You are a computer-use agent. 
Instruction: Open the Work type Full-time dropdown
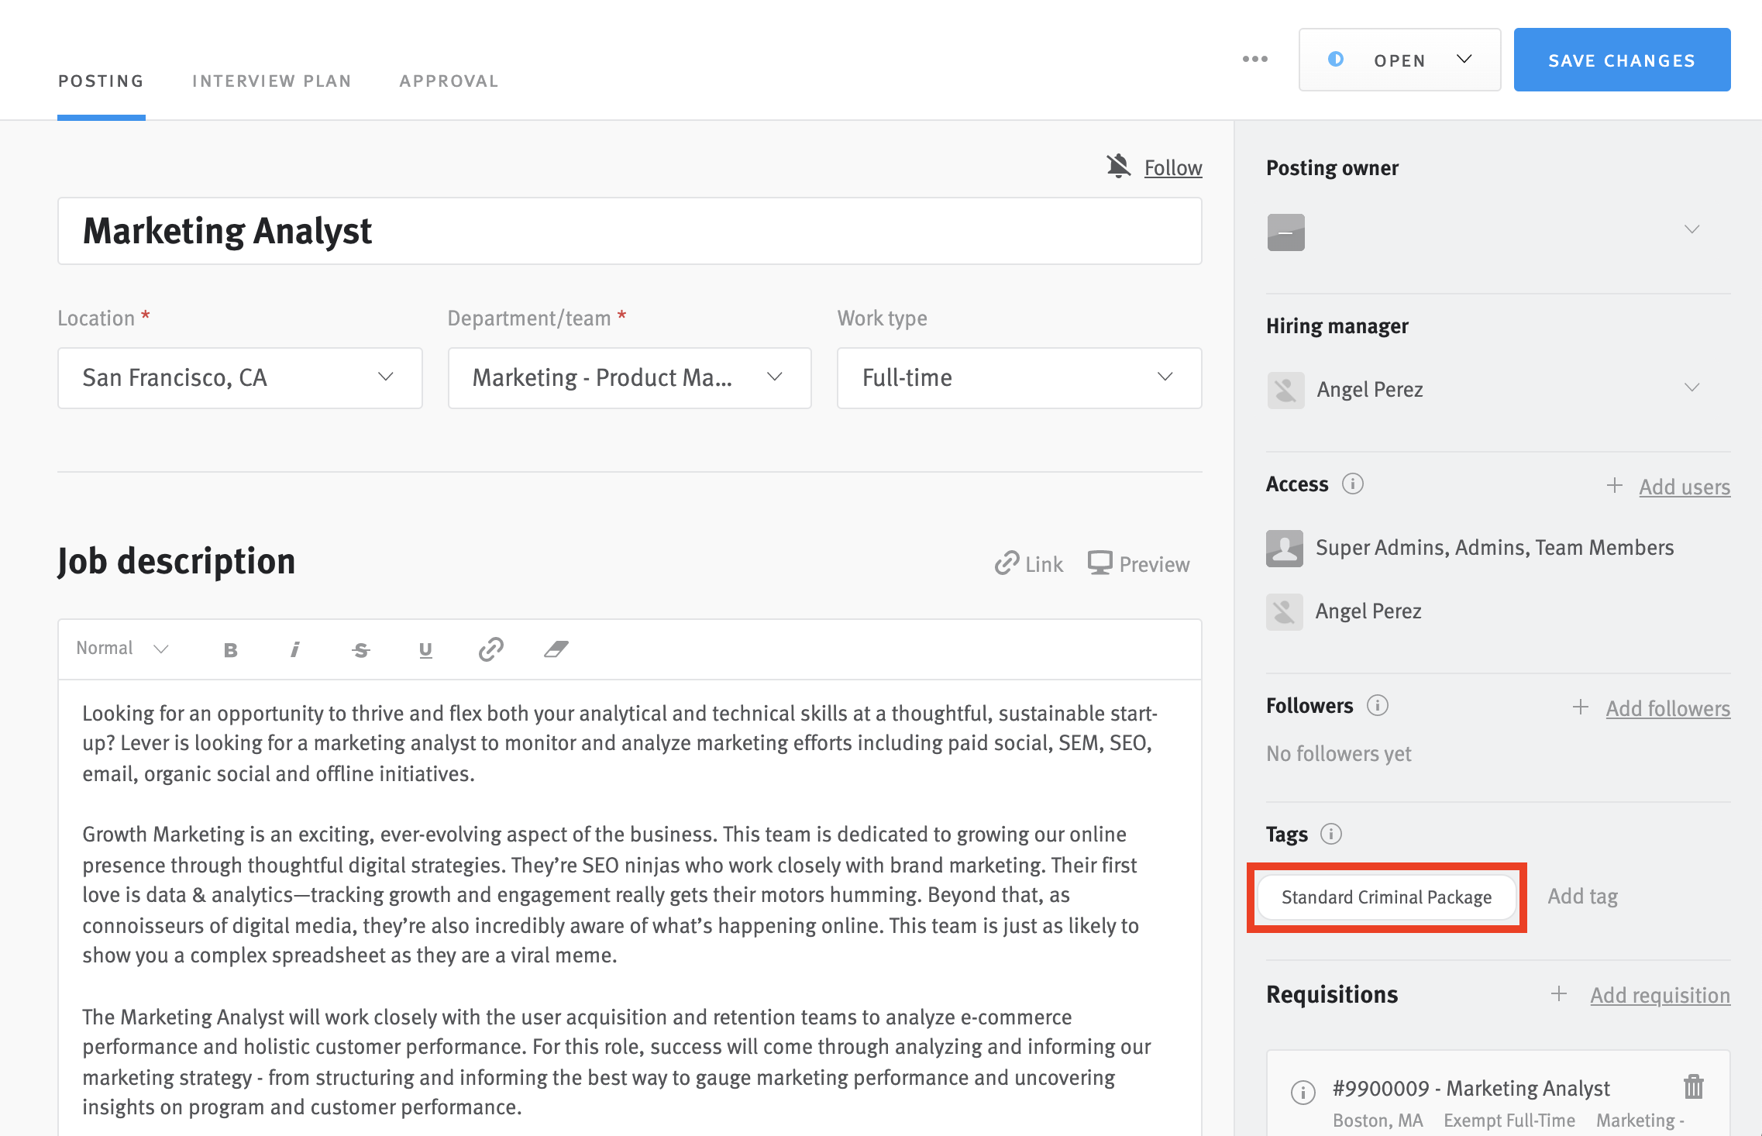[1020, 378]
